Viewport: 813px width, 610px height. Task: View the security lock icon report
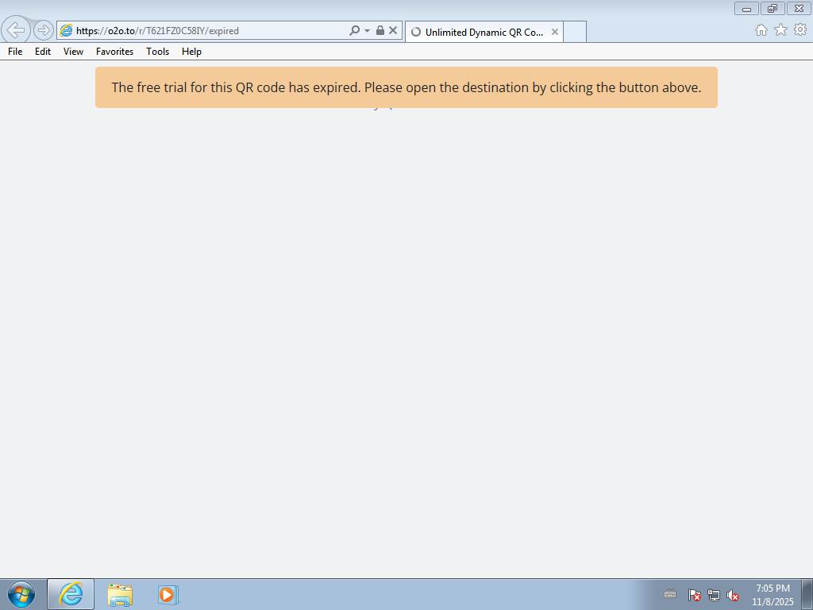(380, 31)
